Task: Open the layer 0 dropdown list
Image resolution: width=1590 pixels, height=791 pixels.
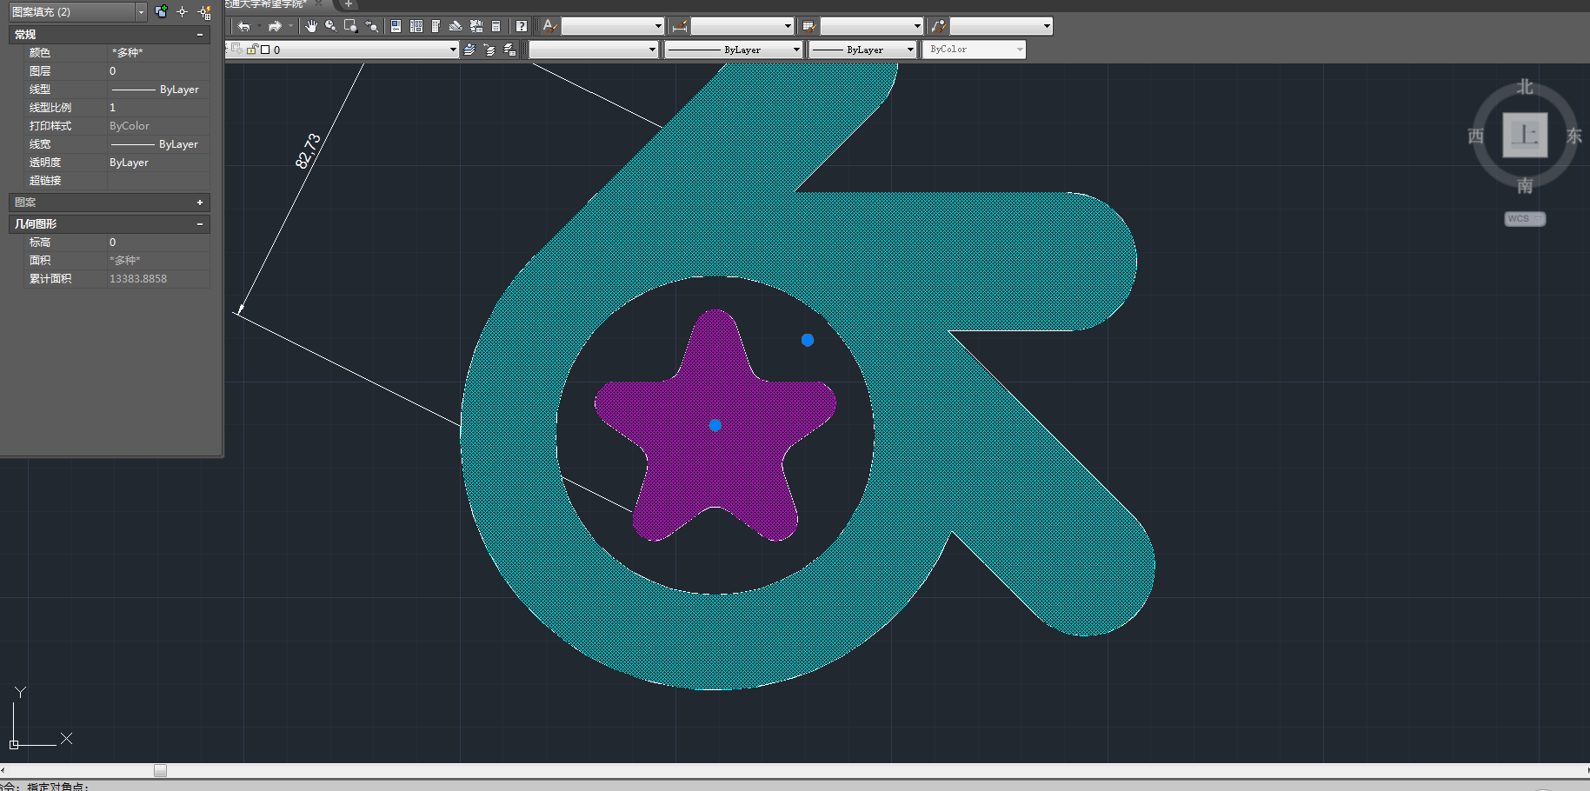Action: pyautogui.click(x=453, y=50)
